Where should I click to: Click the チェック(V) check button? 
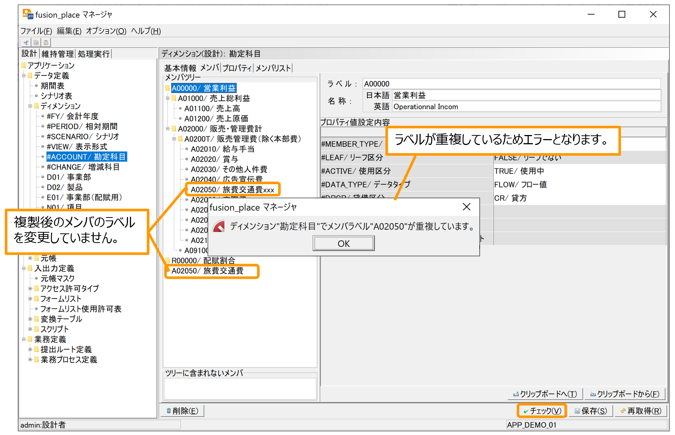[x=542, y=411]
